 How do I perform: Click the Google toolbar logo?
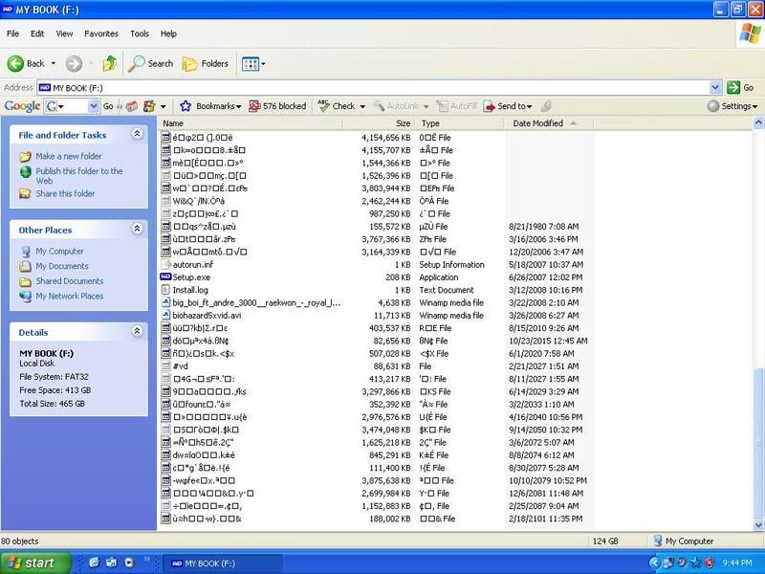[x=22, y=106]
